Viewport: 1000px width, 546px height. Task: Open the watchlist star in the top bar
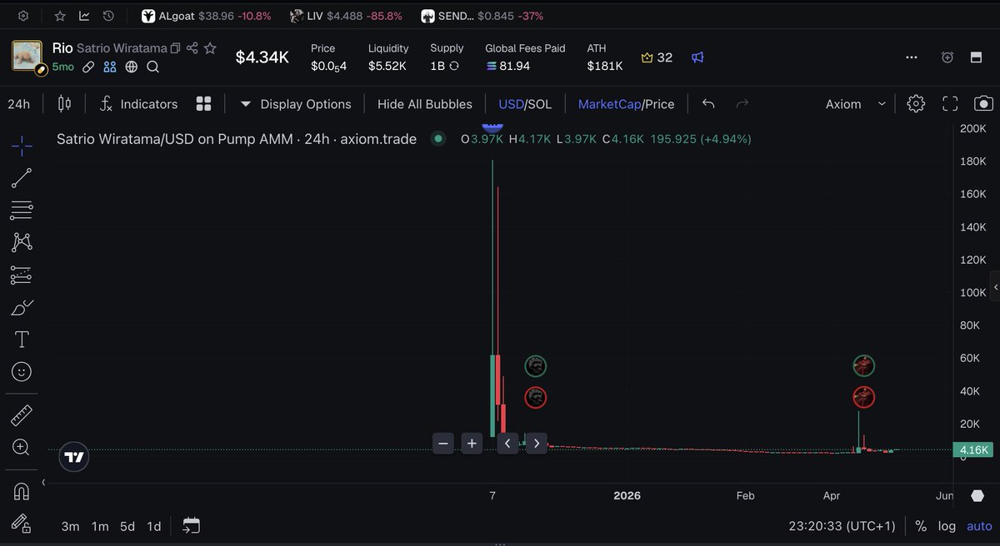60,16
